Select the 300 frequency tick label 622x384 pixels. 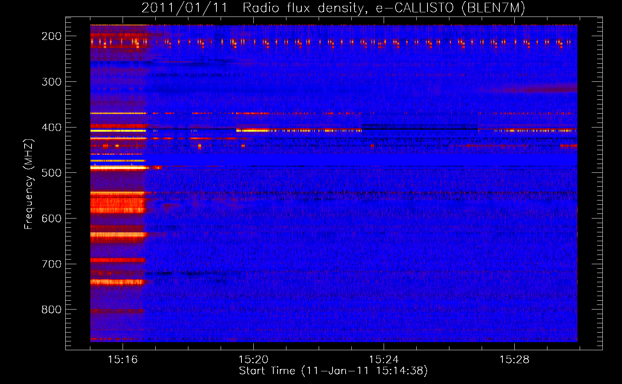(x=52, y=82)
